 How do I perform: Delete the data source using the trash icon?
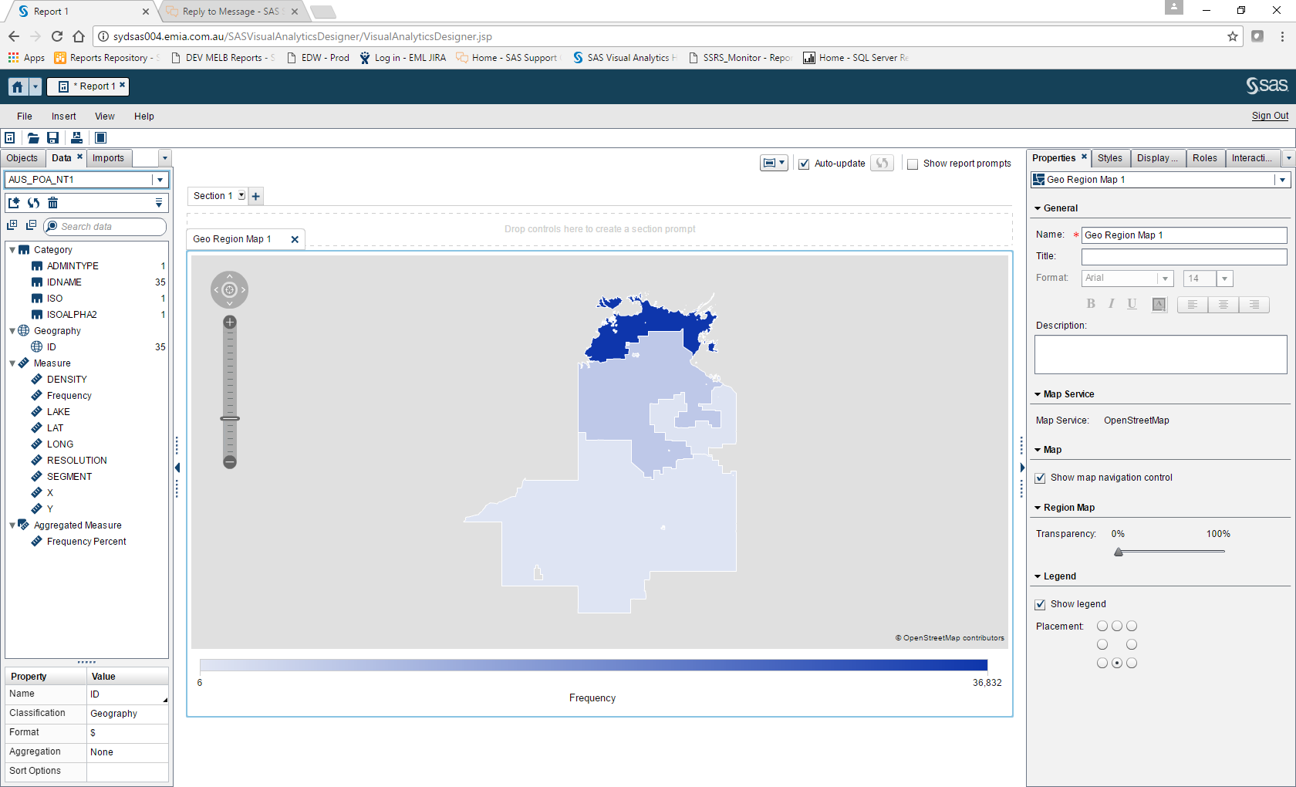click(52, 203)
